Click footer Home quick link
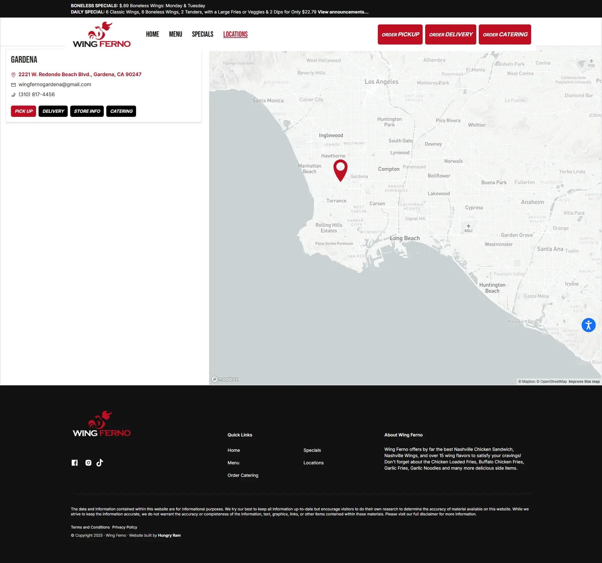Screen dimensions: 602x563 [x=234, y=450]
